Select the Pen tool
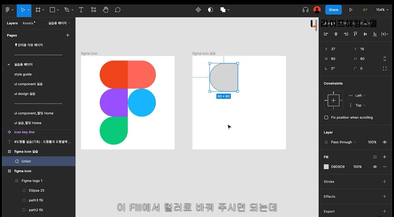Viewport: 394px width, 217px height. [x=66, y=10]
